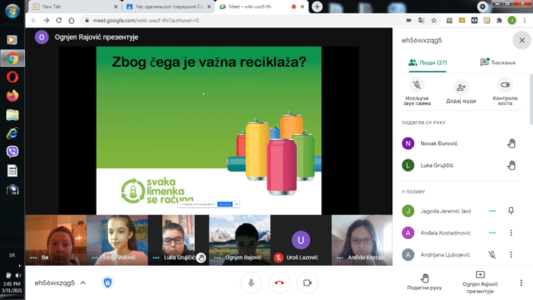The image size is (533, 300).
Task: Toggle the microphone button
Action: (x=251, y=282)
